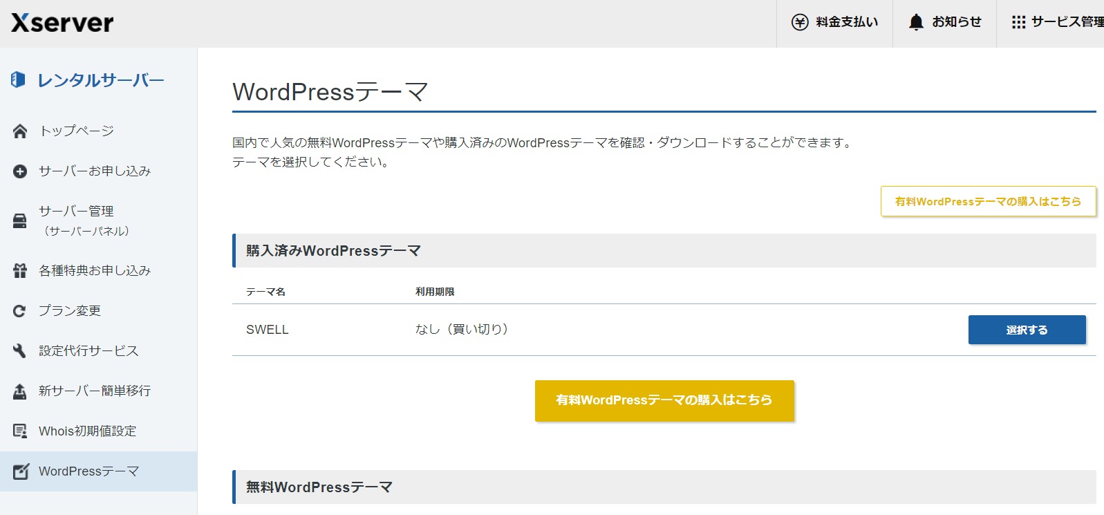Click the gift icon for 各種特典お申し込み
1104x515 pixels.
pyautogui.click(x=20, y=271)
